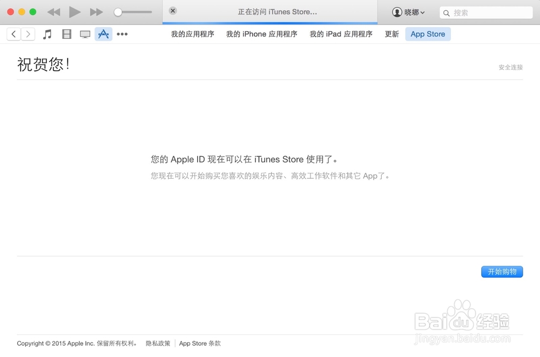Open the 隐私政策 link
Viewport: 540px width, 357px height.
pyautogui.click(x=157, y=343)
